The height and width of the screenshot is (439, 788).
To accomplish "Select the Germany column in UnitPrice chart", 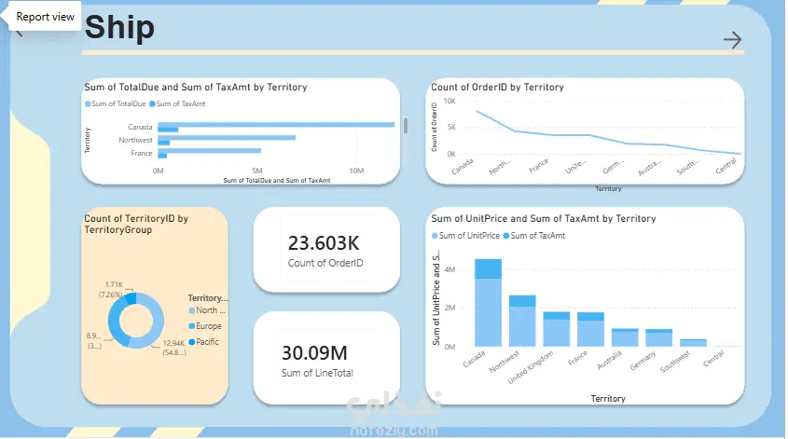I will 659,338.
